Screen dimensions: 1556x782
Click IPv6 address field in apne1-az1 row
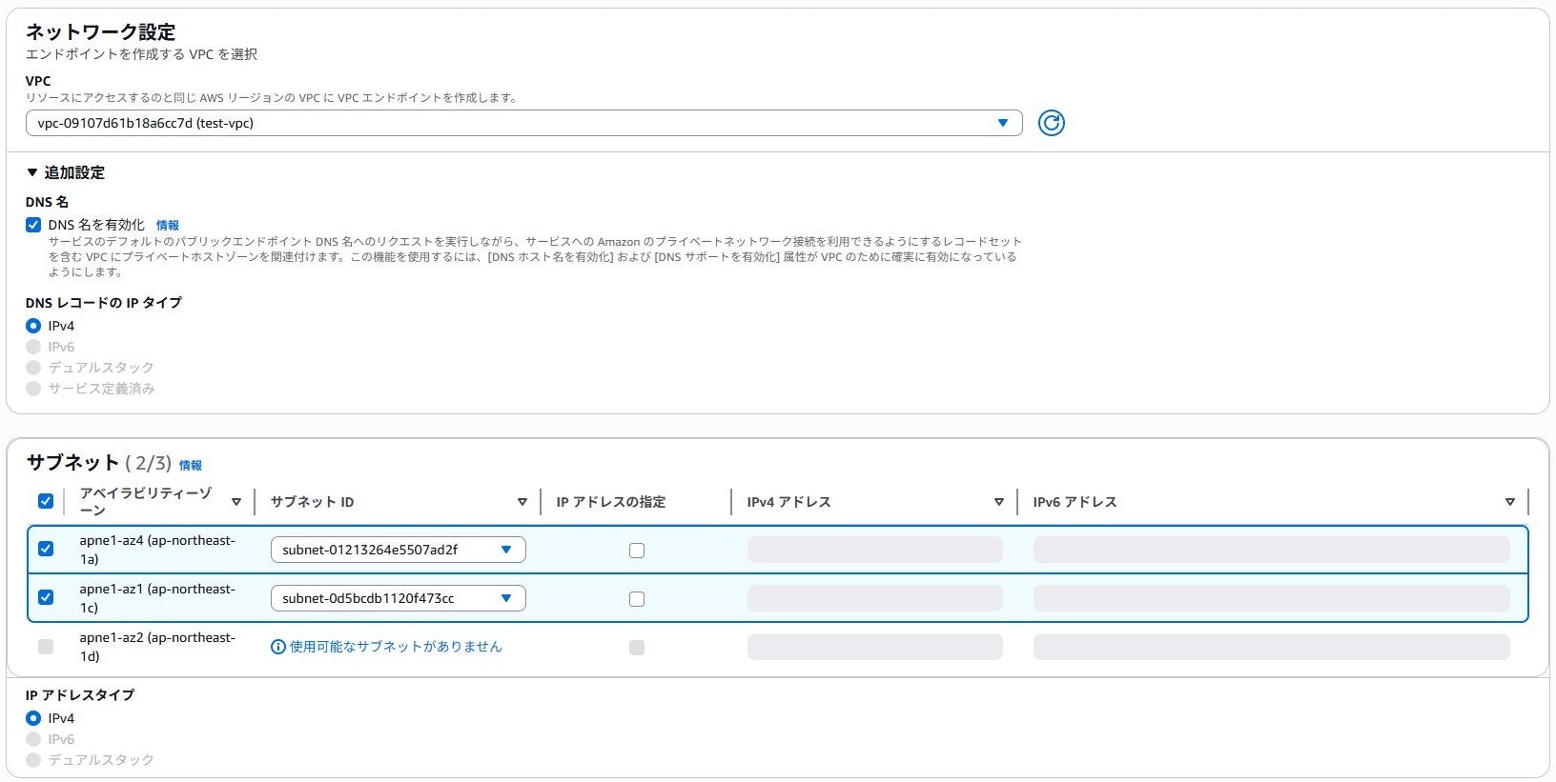pos(1272,598)
